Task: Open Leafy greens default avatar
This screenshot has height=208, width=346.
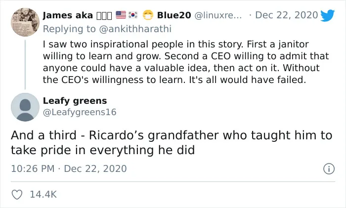Action: [25, 107]
